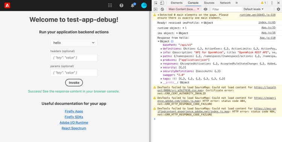
Task: Open the App.js:55 source link
Action: [268, 28]
